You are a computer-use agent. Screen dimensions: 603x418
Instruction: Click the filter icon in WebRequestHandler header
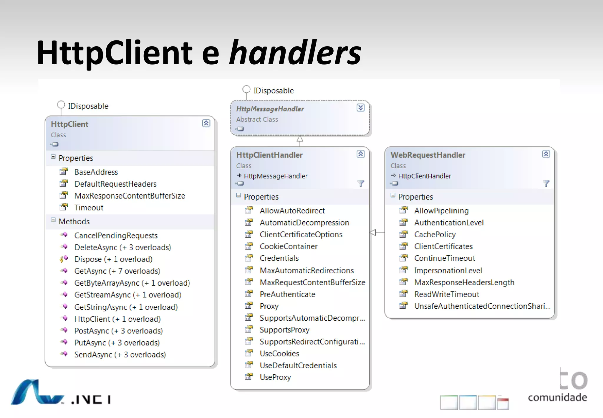coord(546,184)
